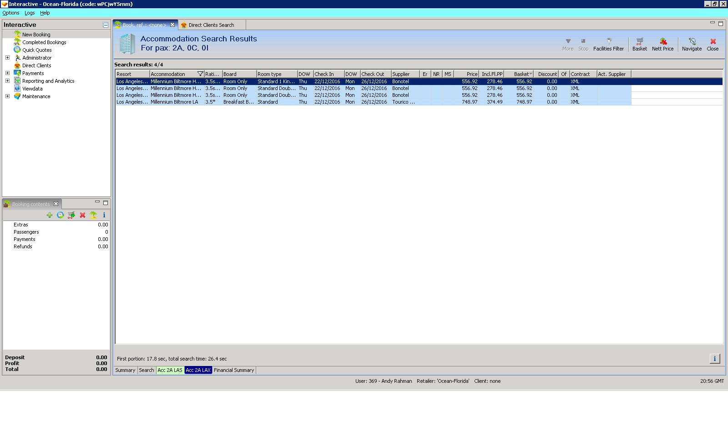Switch to the Summary bottom tab
Viewport: 728px width, 421px height.
(x=125, y=370)
